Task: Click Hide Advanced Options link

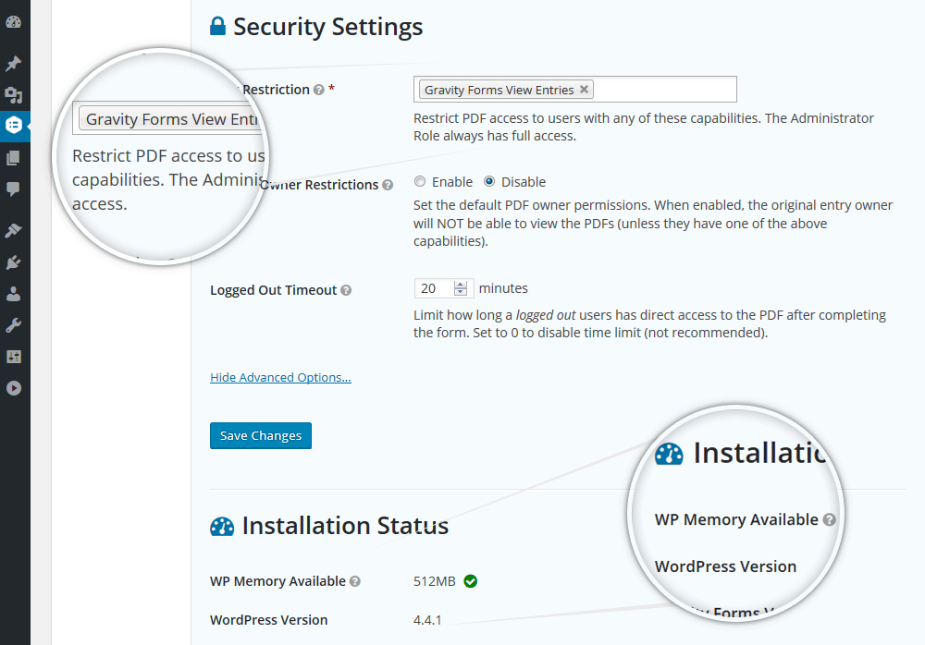Action: (281, 377)
